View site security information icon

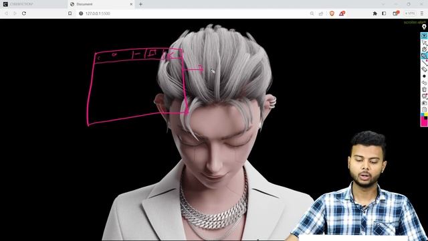pyautogui.click(x=81, y=13)
